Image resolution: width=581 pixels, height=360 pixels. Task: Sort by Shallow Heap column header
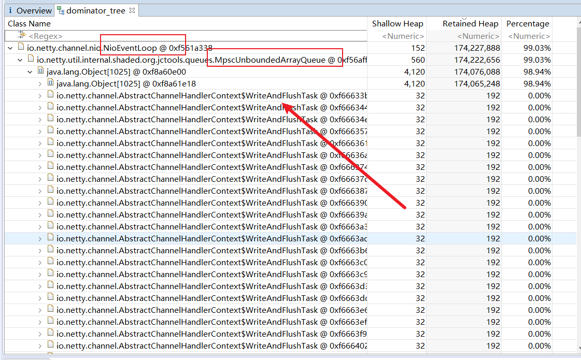(398, 24)
